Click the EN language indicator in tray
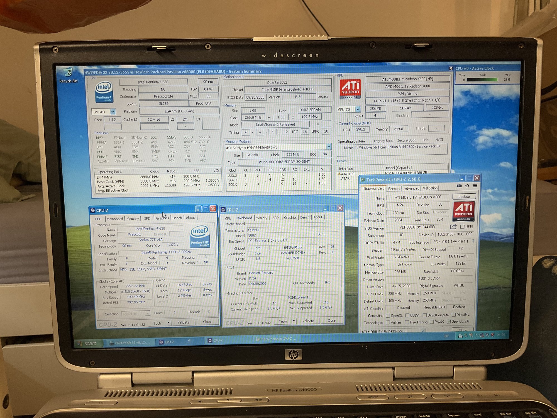This screenshot has height=418, width=557. (x=446, y=336)
